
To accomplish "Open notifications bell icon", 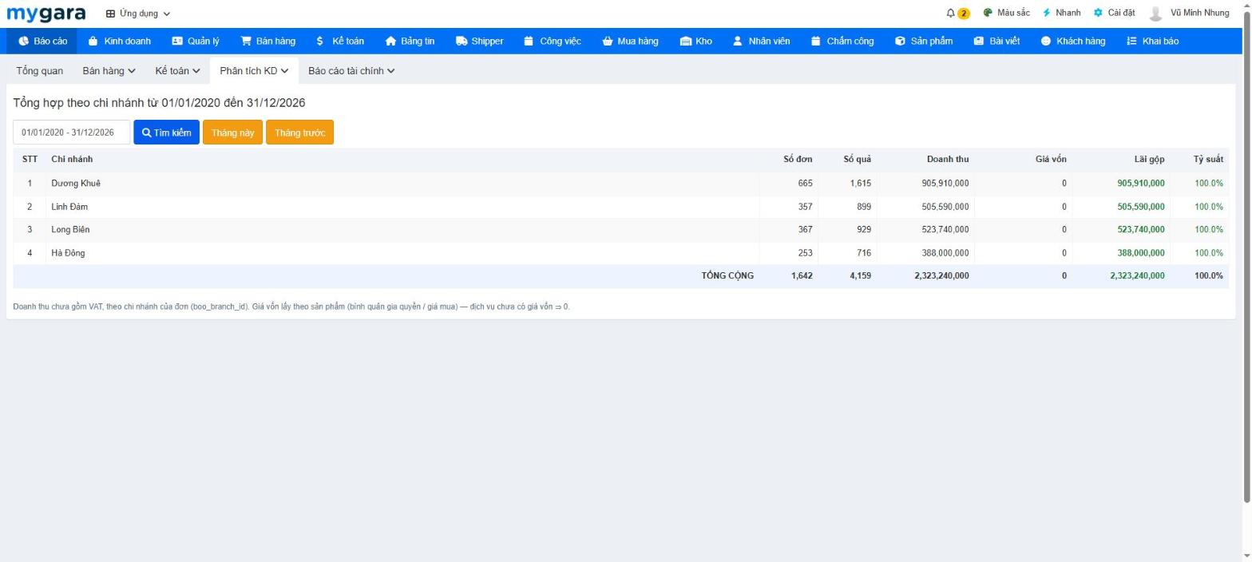I will pos(950,13).
